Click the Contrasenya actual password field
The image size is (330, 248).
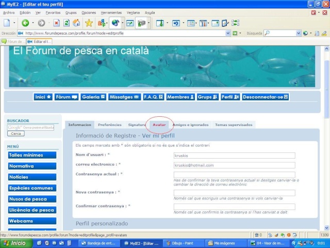point(234,175)
